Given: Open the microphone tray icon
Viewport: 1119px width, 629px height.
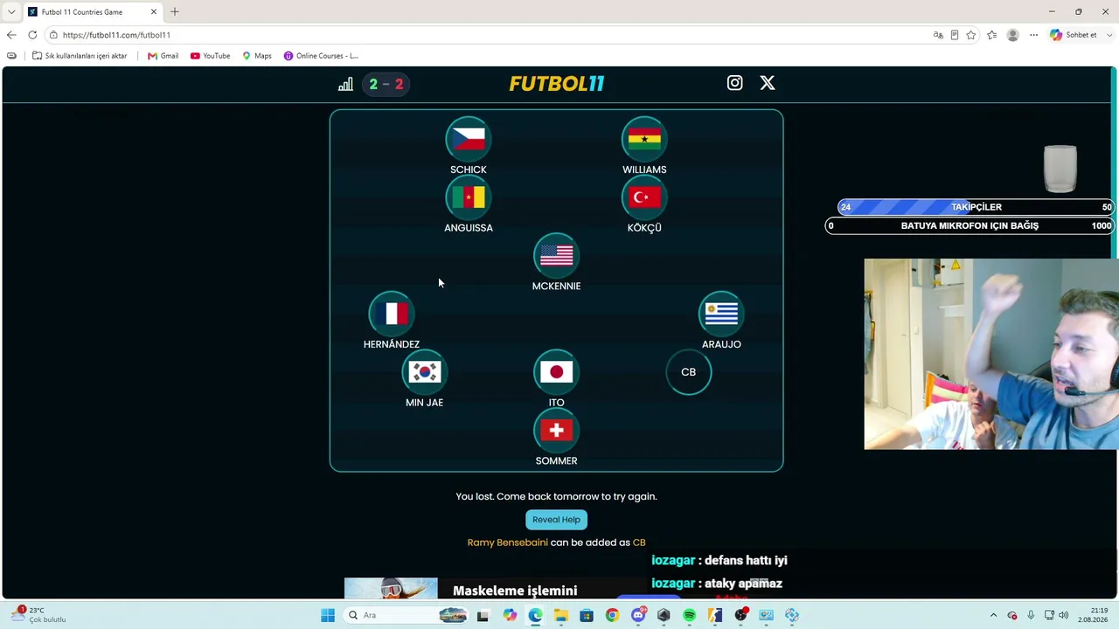Looking at the screenshot, I should [1031, 616].
